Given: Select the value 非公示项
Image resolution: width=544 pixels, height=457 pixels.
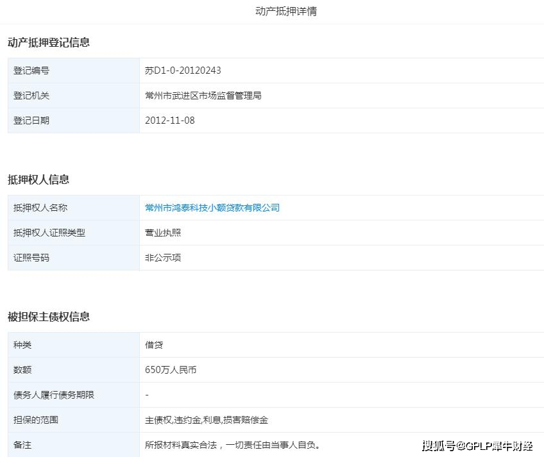Looking at the screenshot, I should coord(163,258).
